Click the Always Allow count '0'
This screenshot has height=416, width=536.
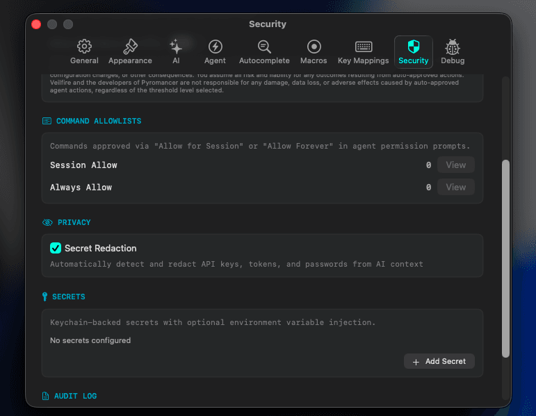428,188
